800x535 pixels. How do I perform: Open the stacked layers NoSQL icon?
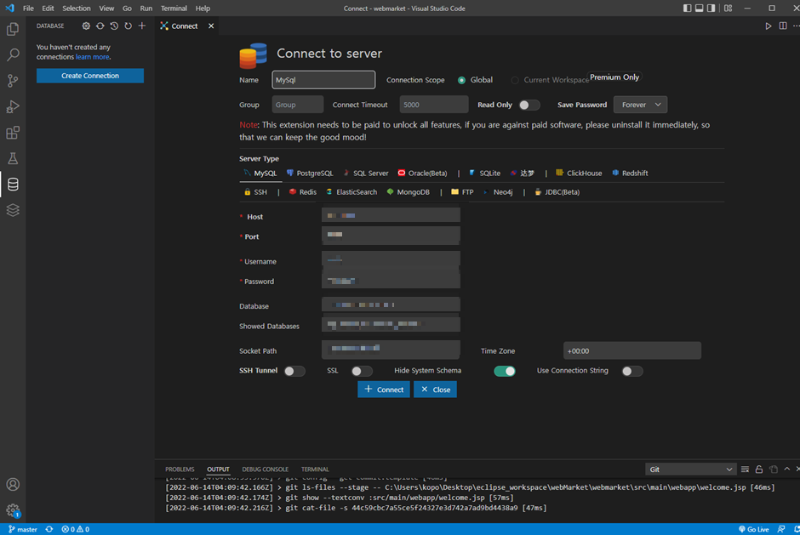click(13, 210)
